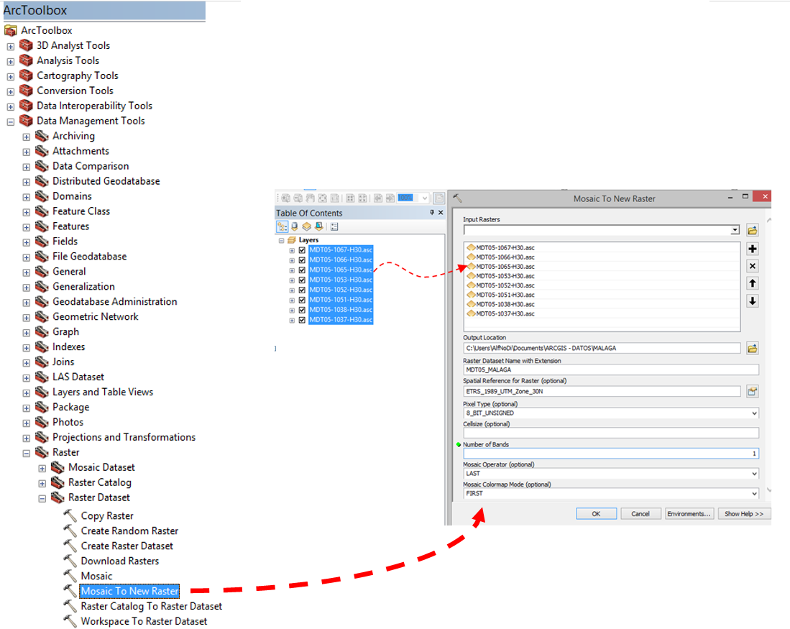This screenshot has height=629, width=790.
Task: Expand the Mosaic Dataset toolset
Action: tap(42, 469)
